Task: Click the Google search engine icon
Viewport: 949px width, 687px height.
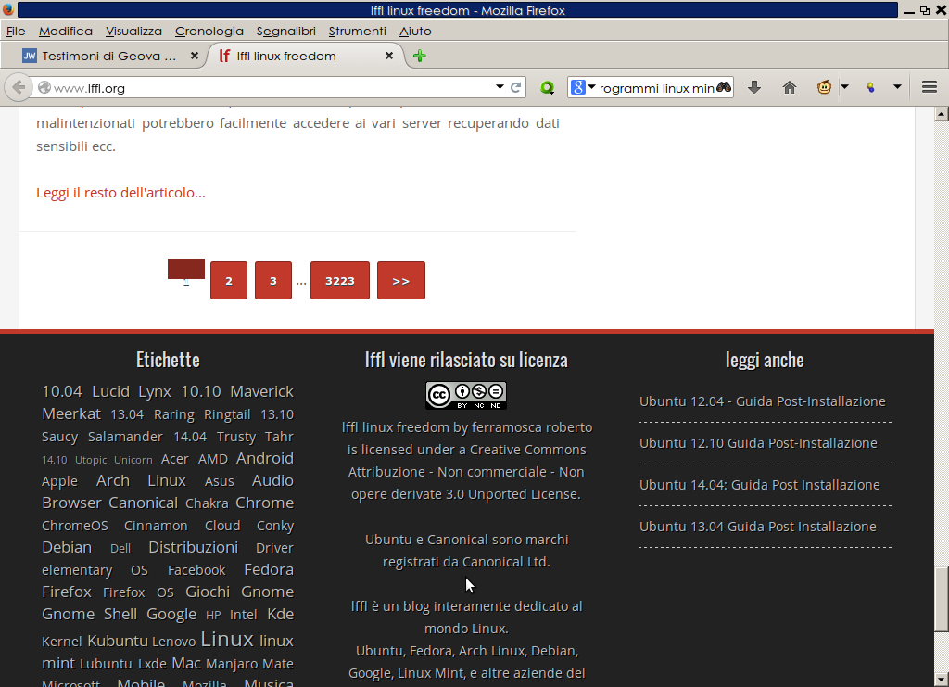Action: tap(578, 88)
